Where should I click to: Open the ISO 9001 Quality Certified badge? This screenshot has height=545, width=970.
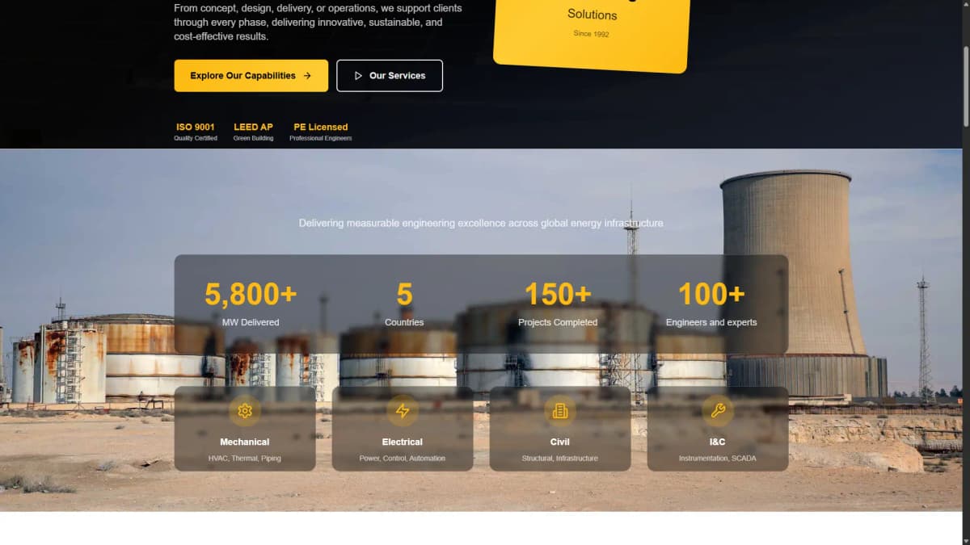click(195, 132)
